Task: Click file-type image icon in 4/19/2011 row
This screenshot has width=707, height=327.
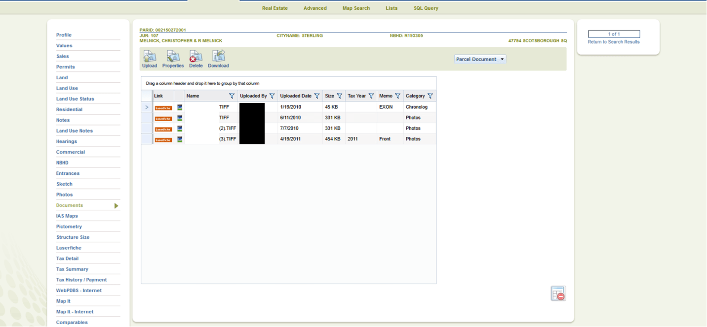Action: click(x=180, y=139)
